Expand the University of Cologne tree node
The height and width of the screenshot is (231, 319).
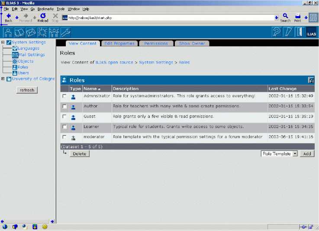pyautogui.click(x=3, y=79)
